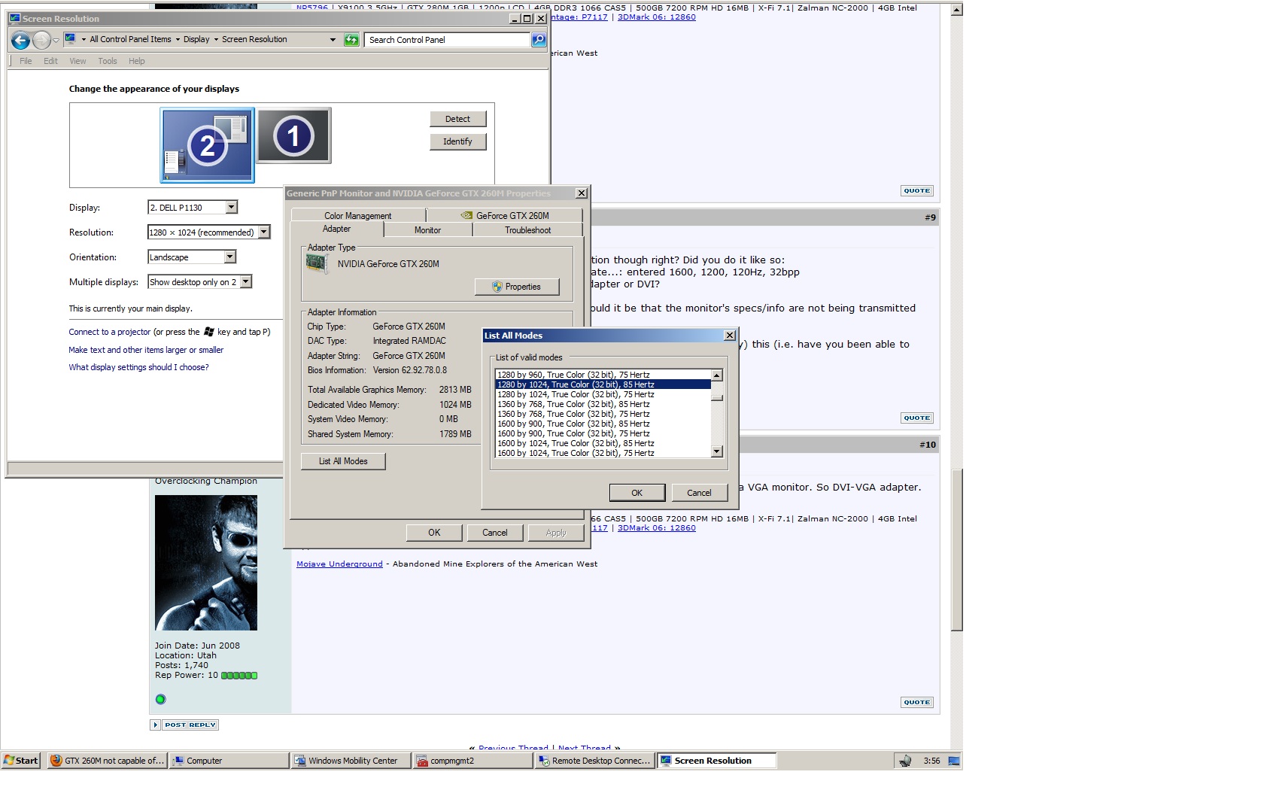Click in Search Control Panel field
The height and width of the screenshot is (790, 1264).
448,40
